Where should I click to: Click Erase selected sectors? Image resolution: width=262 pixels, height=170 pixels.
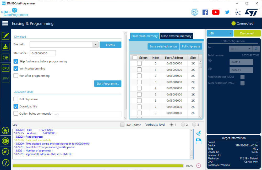tap(163, 46)
